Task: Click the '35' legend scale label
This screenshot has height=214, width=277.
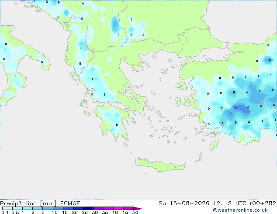Action: click(x=105, y=212)
